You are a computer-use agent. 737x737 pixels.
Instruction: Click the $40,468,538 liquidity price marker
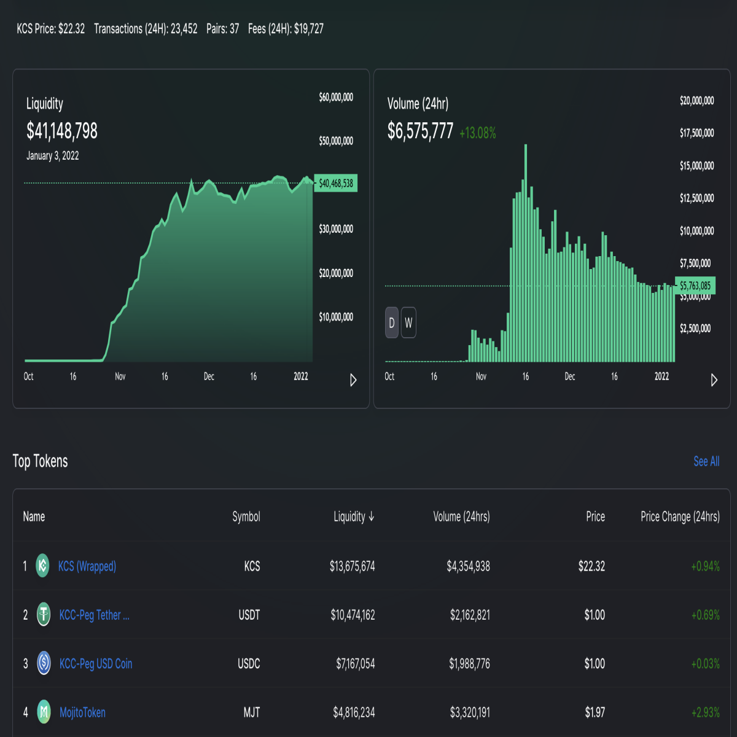click(335, 183)
